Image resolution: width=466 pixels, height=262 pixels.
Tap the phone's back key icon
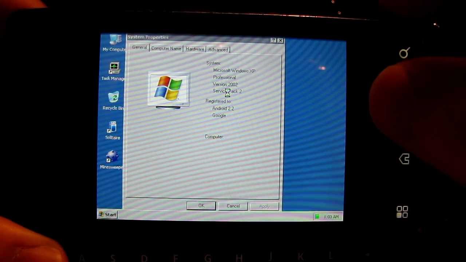point(404,159)
